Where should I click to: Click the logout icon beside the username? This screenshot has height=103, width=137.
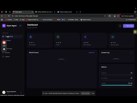click(x=21, y=92)
